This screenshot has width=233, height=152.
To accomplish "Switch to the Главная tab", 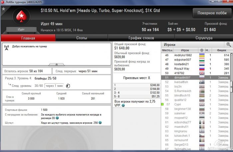I will [x=28, y=38].
